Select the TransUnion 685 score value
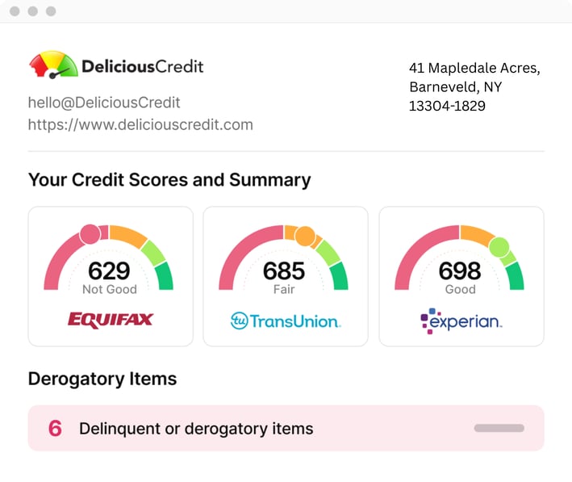Screen dimensions: 572x482 (x=284, y=271)
